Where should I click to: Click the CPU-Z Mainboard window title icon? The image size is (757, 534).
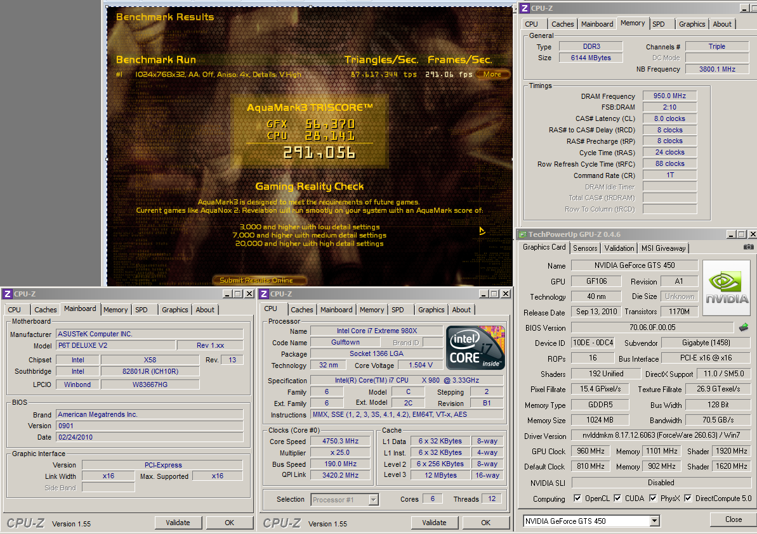(x=8, y=293)
